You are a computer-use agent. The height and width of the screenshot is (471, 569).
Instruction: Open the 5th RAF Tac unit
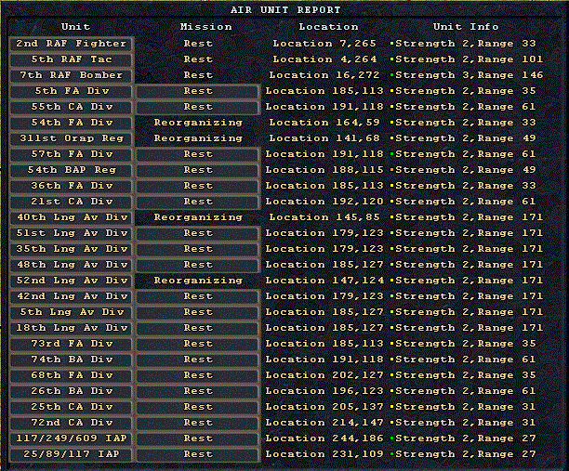coord(72,59)
